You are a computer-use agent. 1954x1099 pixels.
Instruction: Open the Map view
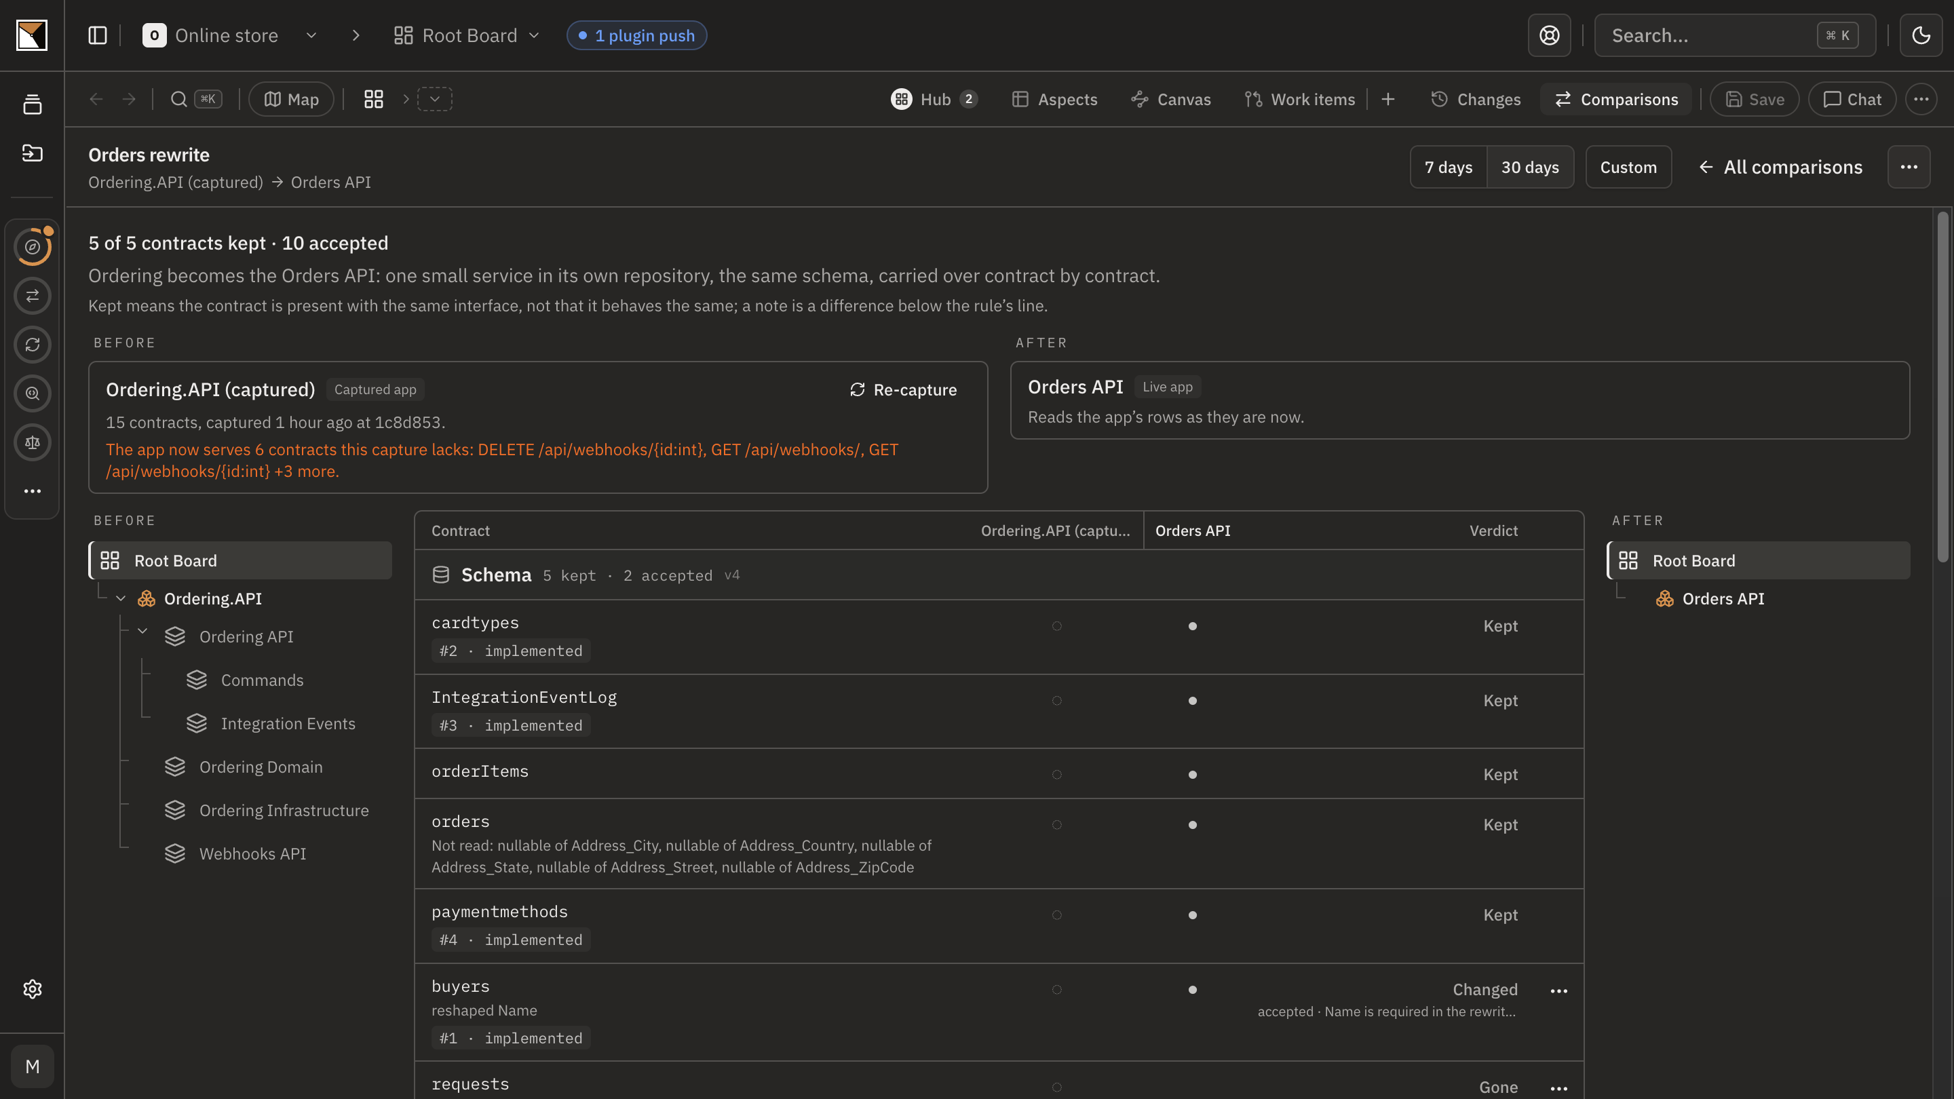click(291, 99)
